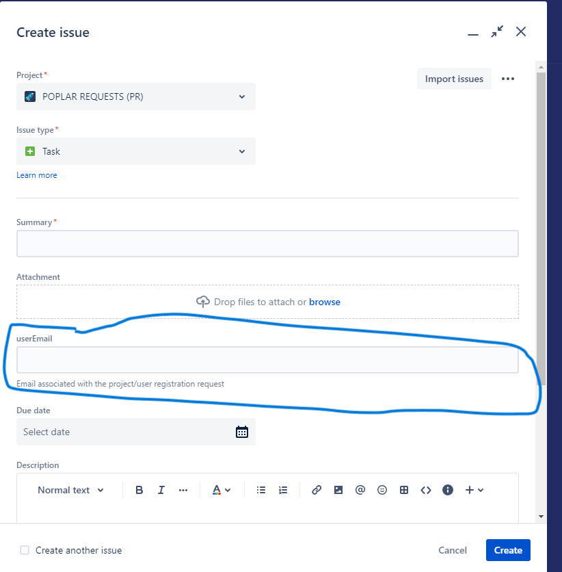Open the Project dropdown
This screenshot has width=562, height=572.
pyautogui.click(x=241, y=96)
